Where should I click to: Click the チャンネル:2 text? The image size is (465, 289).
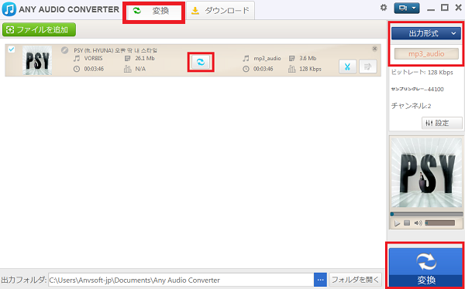[x=411, y=106]
